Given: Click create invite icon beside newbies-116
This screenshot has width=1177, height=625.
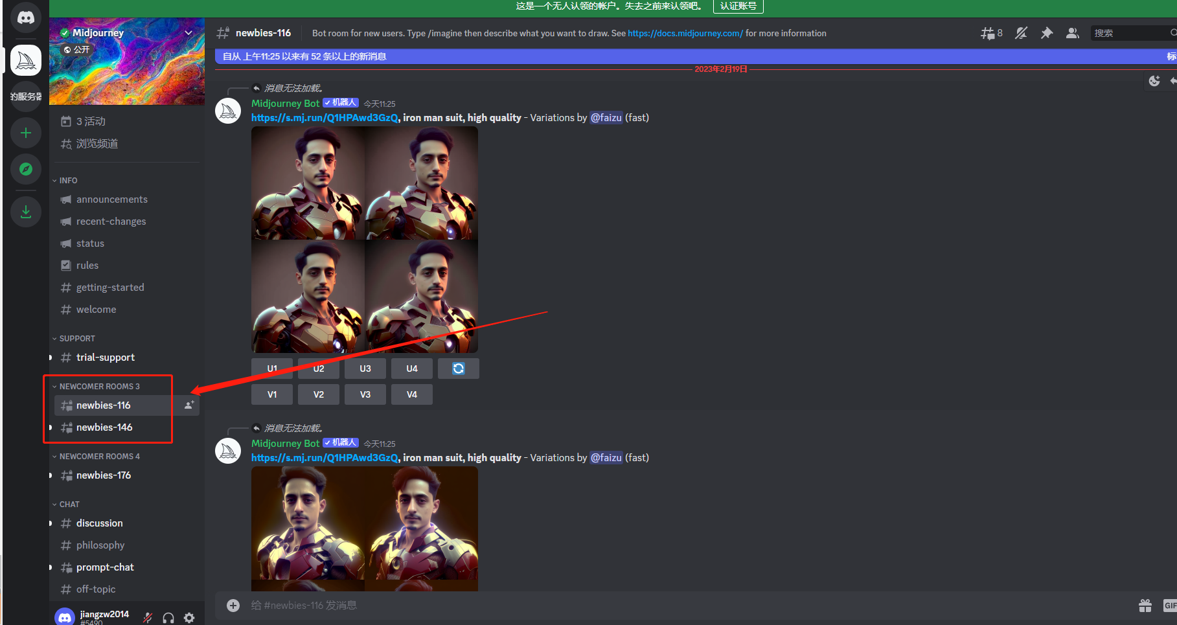Looking at the screenshot, I should pyautogui.click(x=189, y=405).
